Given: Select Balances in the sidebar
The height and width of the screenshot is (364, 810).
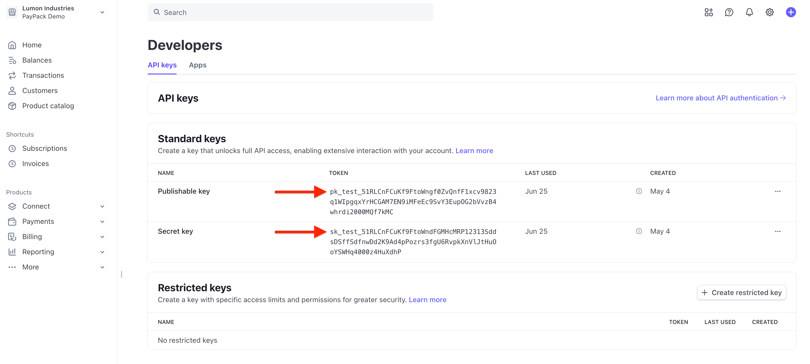Looking at the screenshot, I should click(37, 60).
